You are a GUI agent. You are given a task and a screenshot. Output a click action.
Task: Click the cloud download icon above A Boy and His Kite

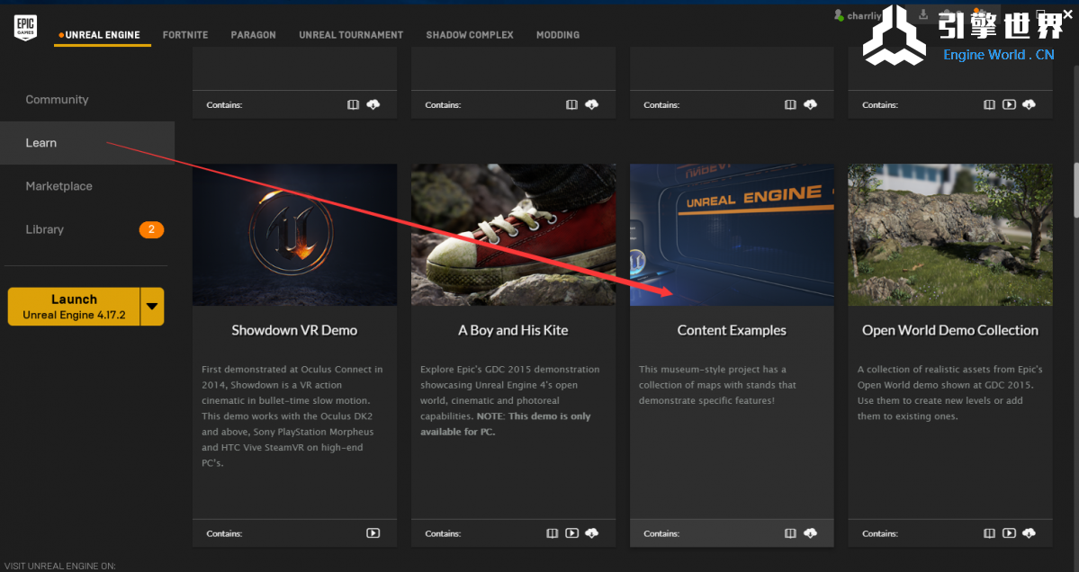592,104
